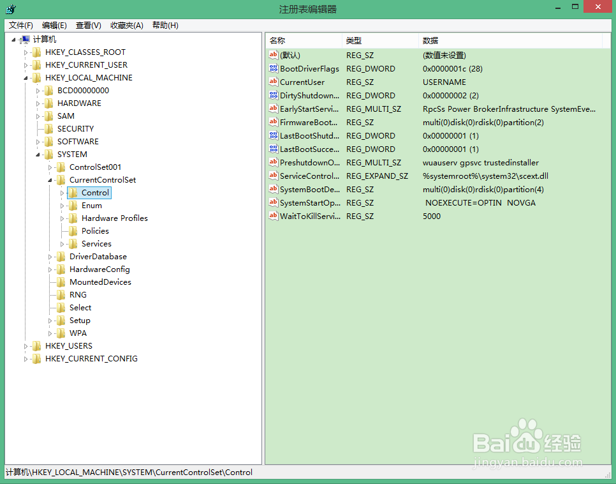Click the HKEY_CLASSES_ROOT folder icon
The height and width of the screenshot is (484, 616).
point(36,52)
